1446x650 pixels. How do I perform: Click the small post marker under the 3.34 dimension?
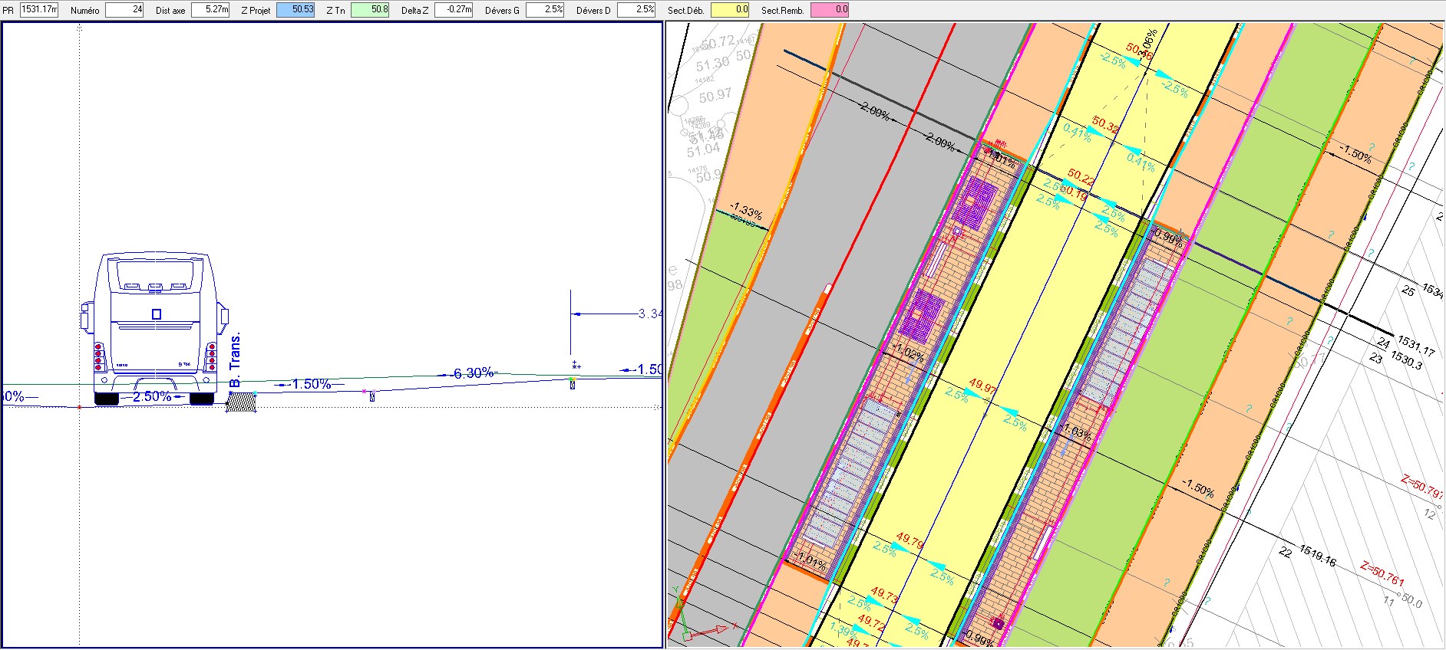click(573, 382)
